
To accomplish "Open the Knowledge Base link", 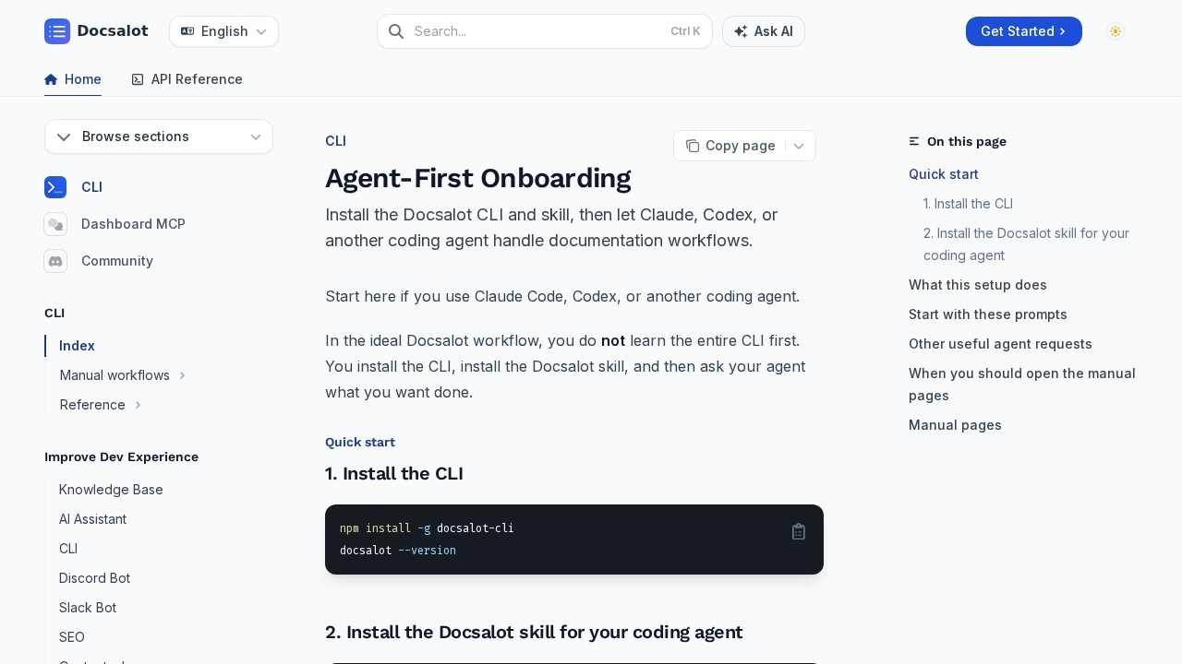I will 111,490.
